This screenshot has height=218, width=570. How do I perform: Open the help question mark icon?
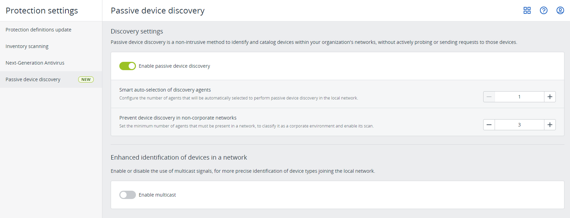point(544,10)
